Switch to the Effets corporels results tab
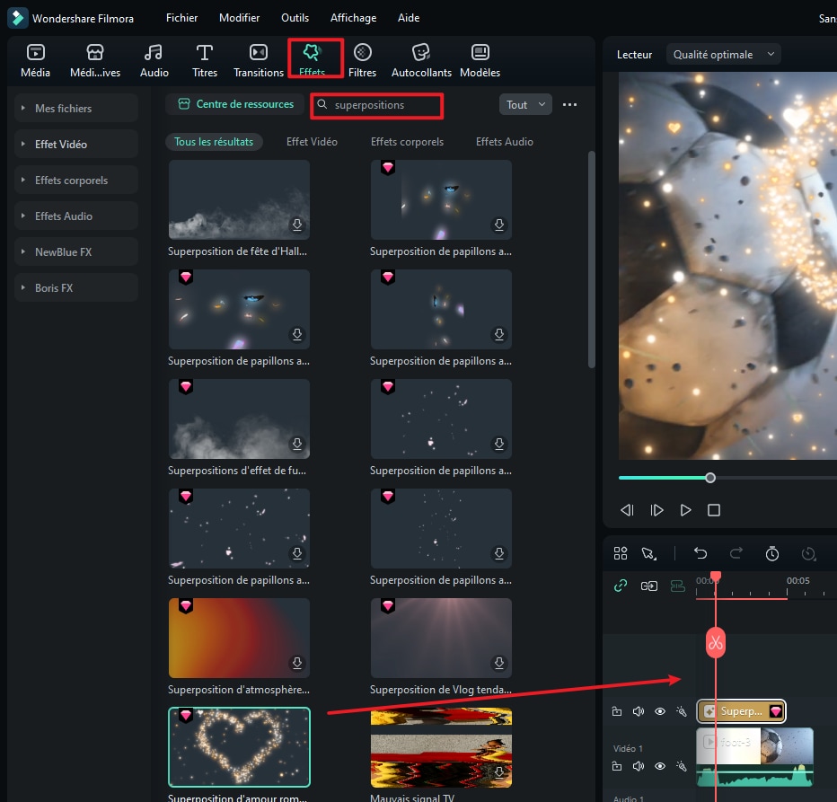 point(407,142)
